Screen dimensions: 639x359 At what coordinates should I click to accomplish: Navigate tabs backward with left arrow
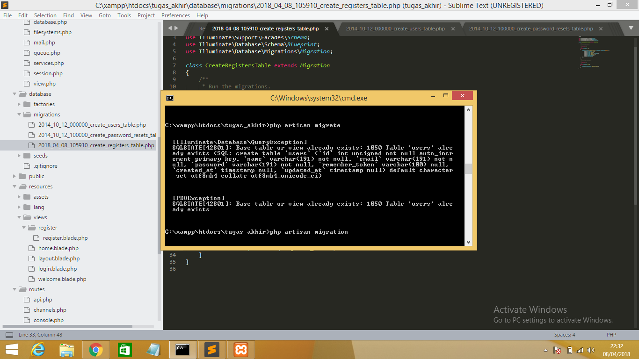point(170,29)
